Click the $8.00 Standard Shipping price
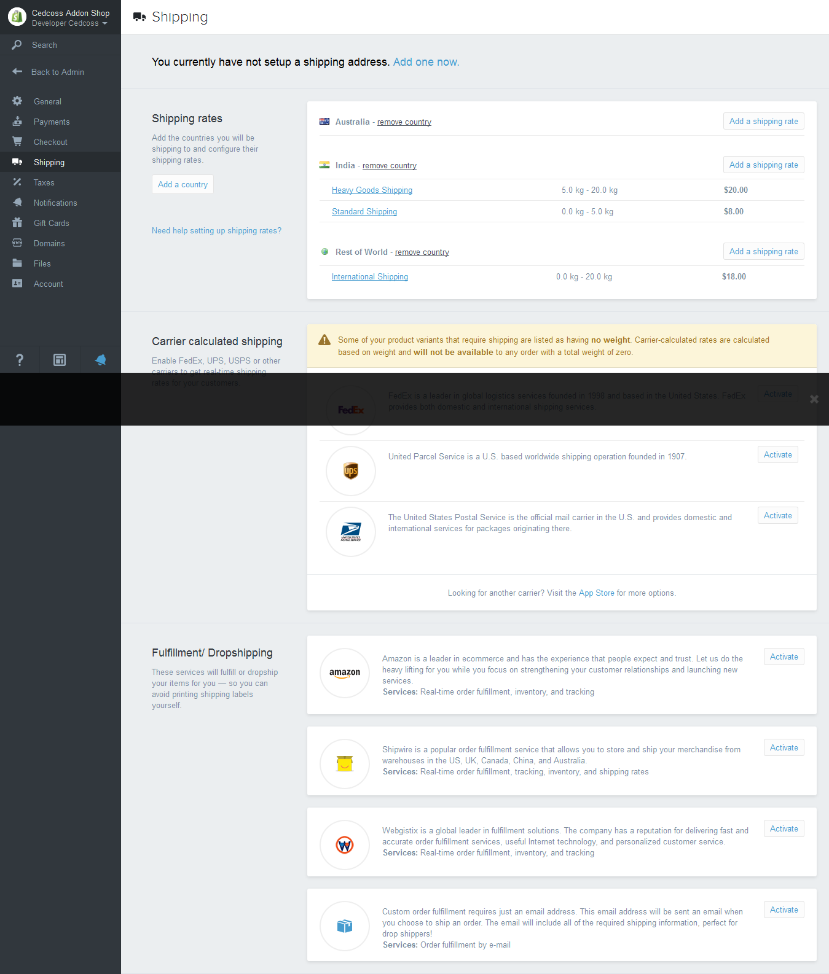The width and height of the screenshot is (829, 974). (734, 212)
